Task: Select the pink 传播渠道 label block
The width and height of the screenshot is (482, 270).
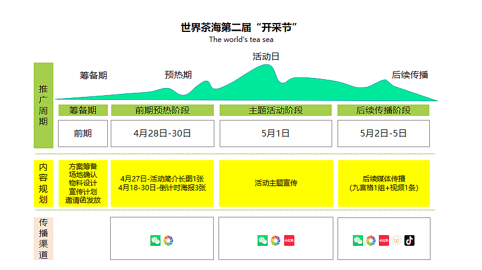Action: pos(43,239)
